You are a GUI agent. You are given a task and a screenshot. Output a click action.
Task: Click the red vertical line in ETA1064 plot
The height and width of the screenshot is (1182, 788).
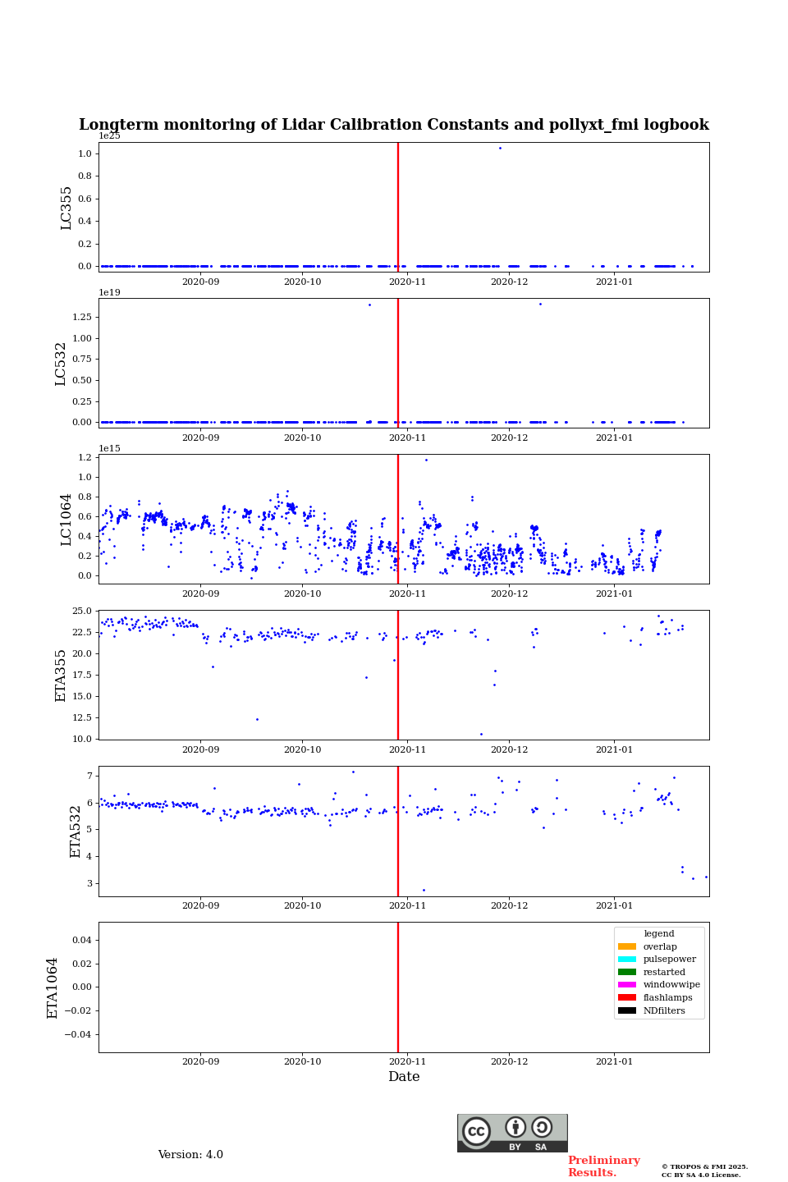[398, 987]
